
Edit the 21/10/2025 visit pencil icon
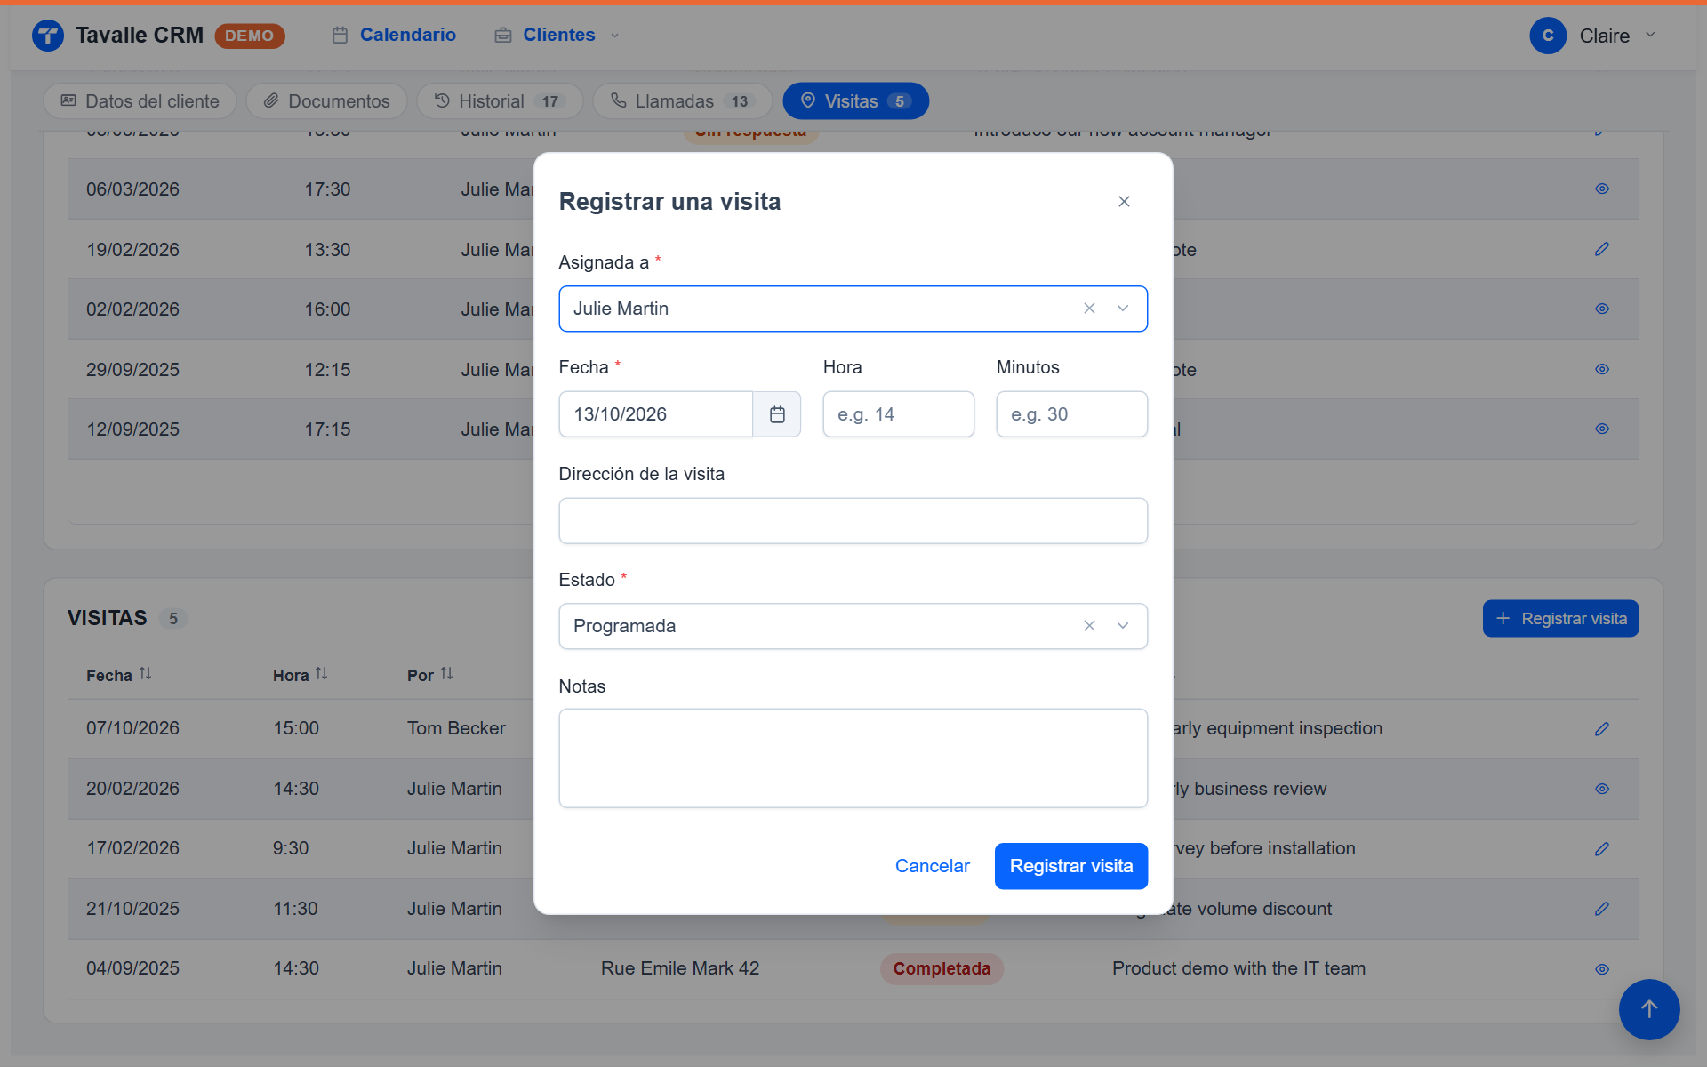click(1602, 909)
